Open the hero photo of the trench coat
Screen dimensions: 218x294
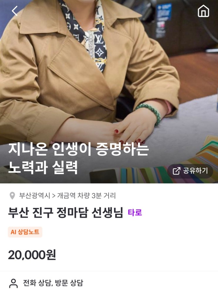pos(109,92)
